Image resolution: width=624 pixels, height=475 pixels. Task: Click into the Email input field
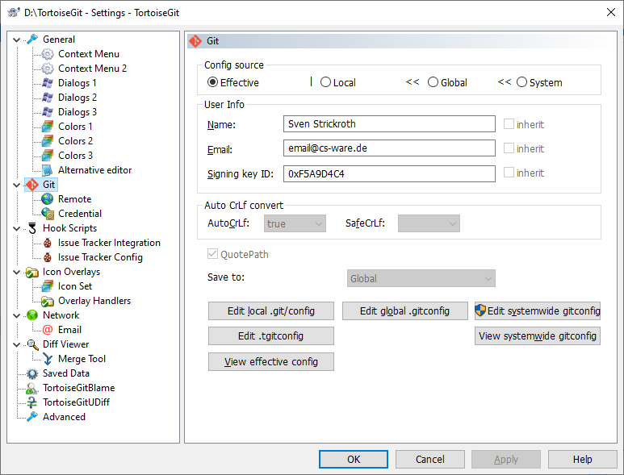[389, 148]
